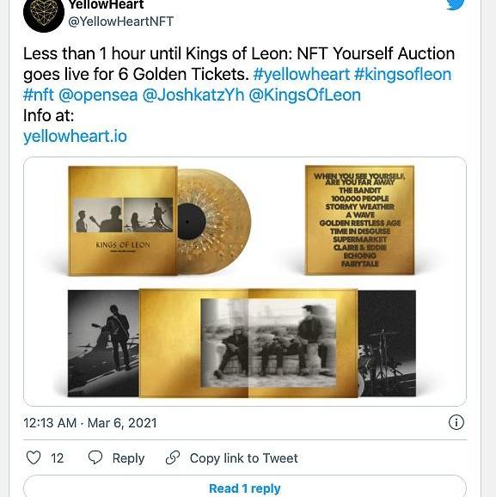The width and height of the screenshot is (496, 497).
Task: Follow the #nft hashtag link
Action: [39, 95]
